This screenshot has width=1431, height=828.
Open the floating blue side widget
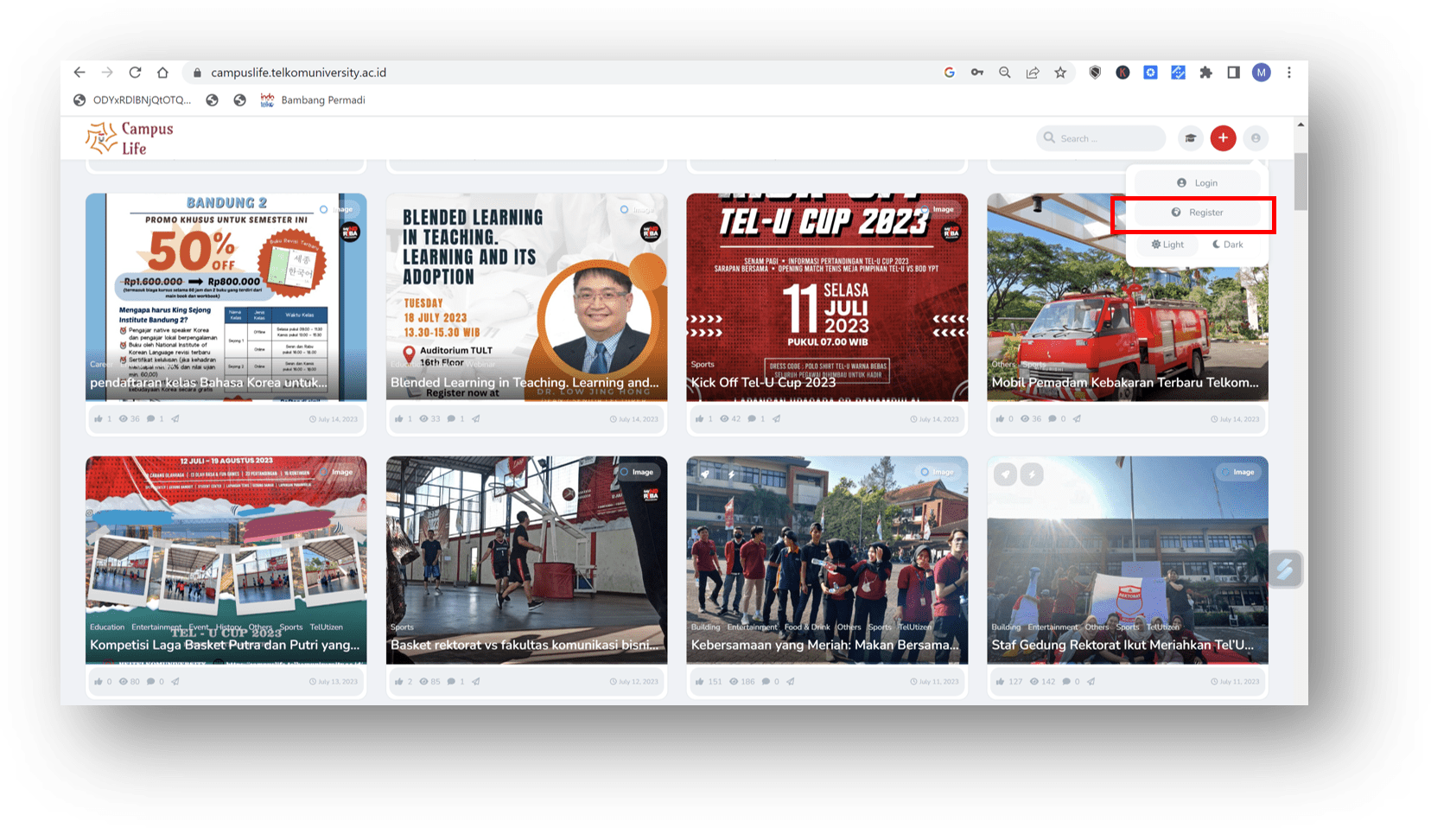coord(1286,570)
